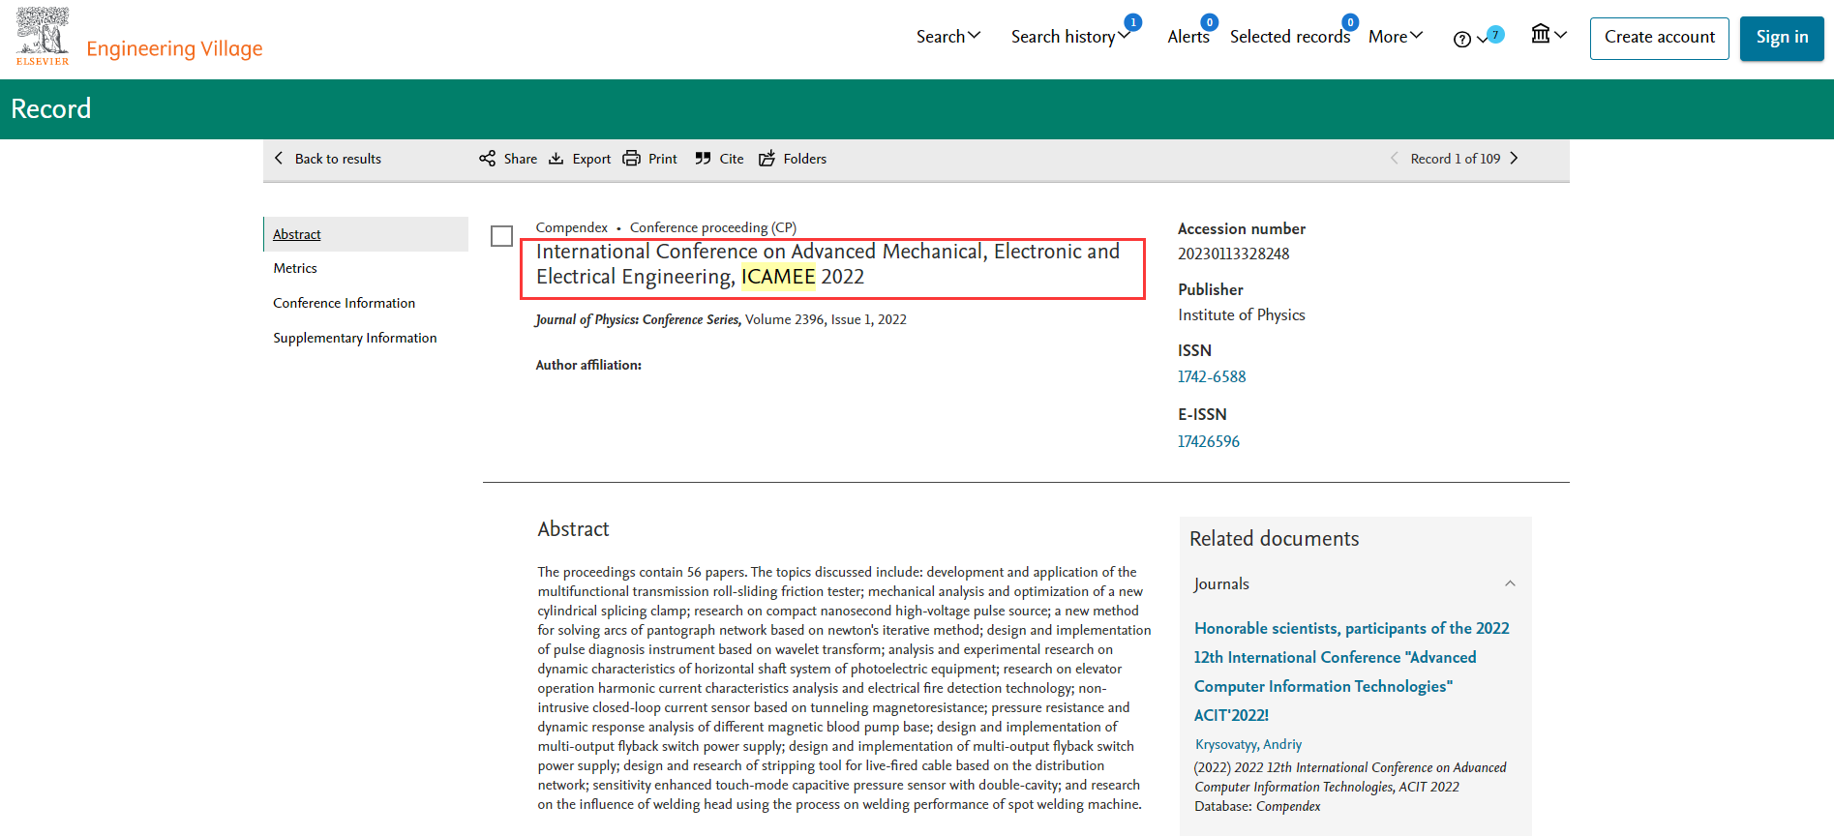Jump to Supplementary Information section
Screen dimensions: 1834x836
(x=354, y=338)
